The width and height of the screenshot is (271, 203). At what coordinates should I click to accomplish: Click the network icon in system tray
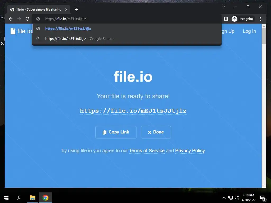pos(231,198)
